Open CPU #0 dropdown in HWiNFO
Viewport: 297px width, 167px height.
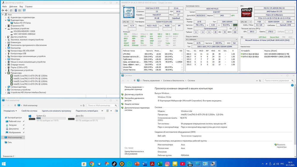[128, 22]
